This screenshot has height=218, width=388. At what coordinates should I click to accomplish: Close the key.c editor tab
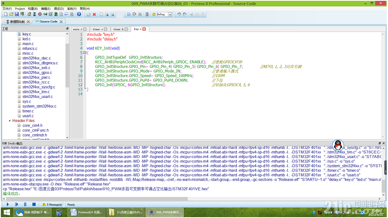pos(144,29)
